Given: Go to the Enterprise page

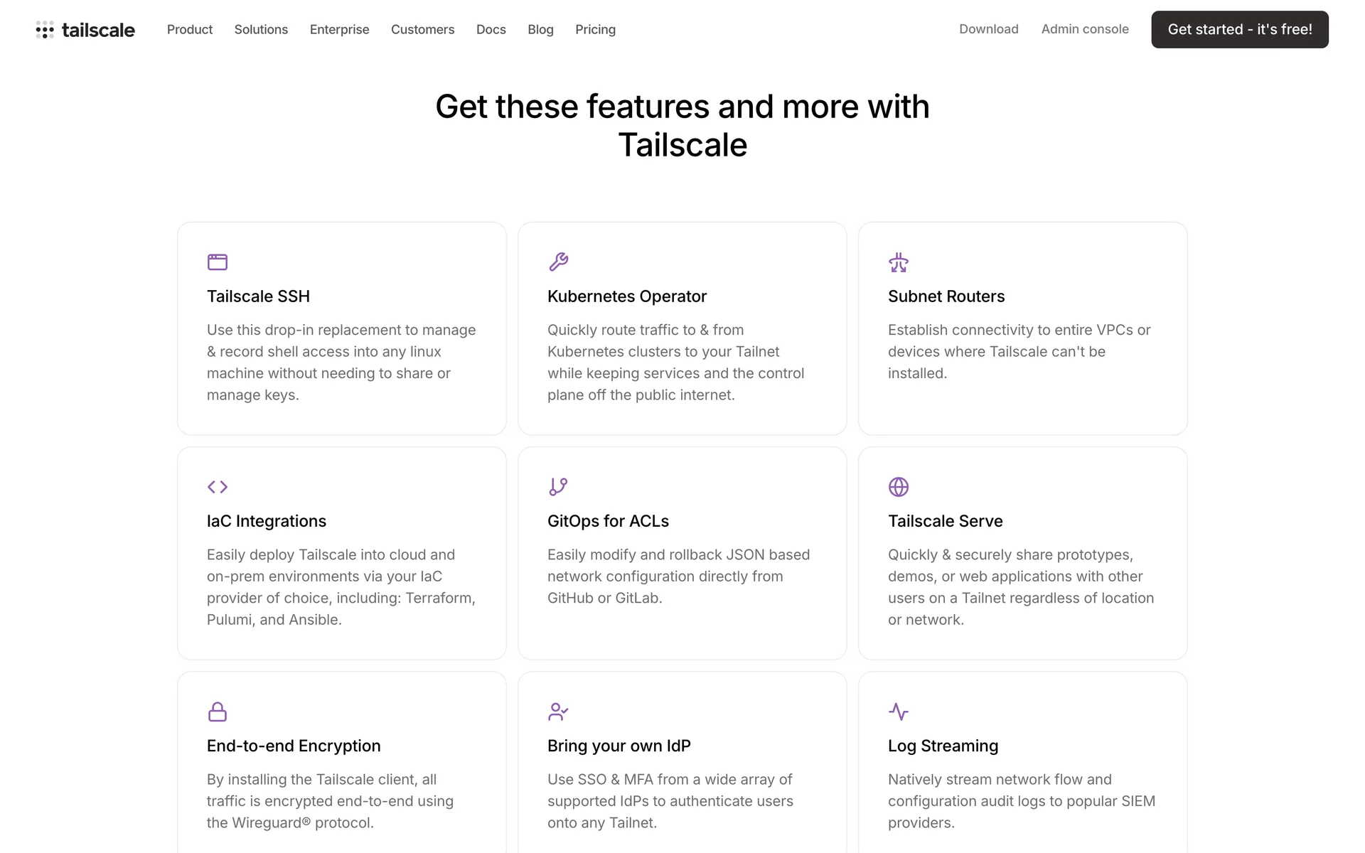Looking at the screenshot, I should tap(339, 30).
